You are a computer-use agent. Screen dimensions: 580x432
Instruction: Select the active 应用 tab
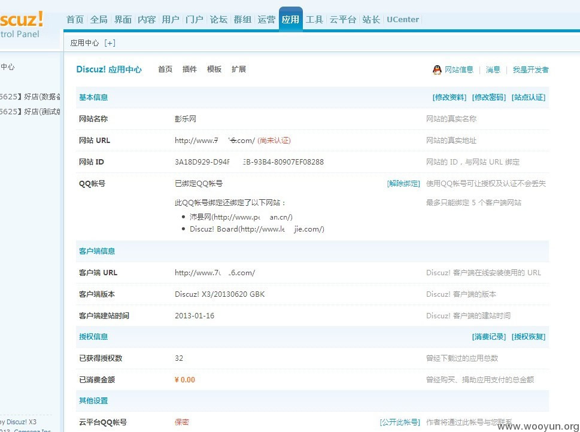tap(290, 19)
